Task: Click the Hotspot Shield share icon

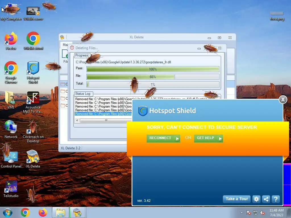Action: click(x=266, y=199)
